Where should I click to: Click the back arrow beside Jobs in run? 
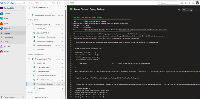(30, 8)
